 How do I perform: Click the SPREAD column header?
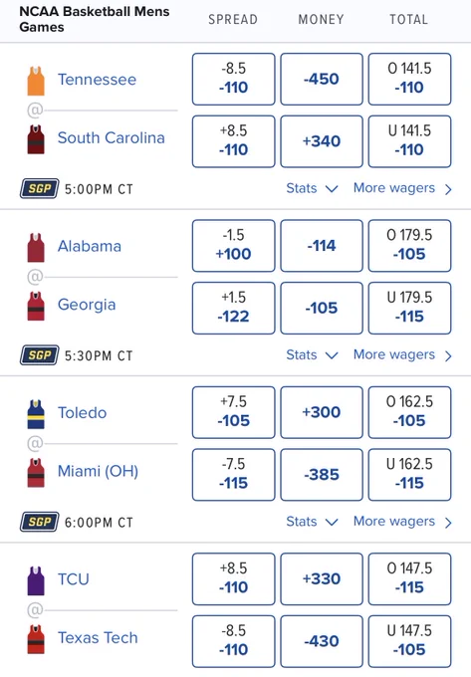[x=233, y=20]
